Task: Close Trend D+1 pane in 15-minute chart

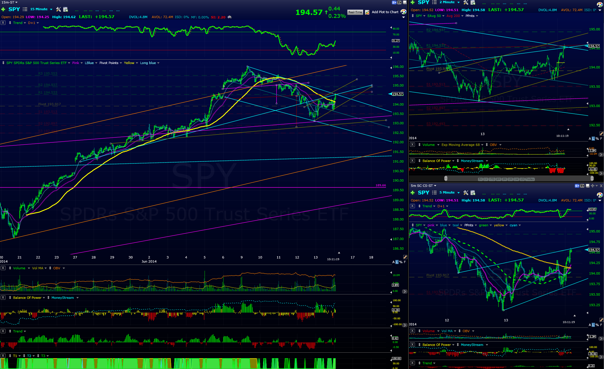Action: [3, 23]
